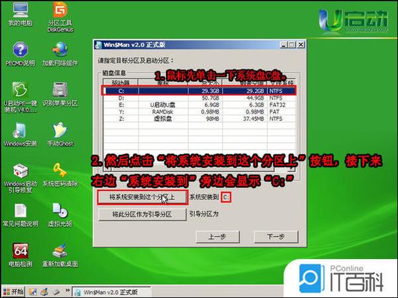The image size is (398, 298).
Task: Open Windows启动引导修复 icon
Action: pos(21,177)
